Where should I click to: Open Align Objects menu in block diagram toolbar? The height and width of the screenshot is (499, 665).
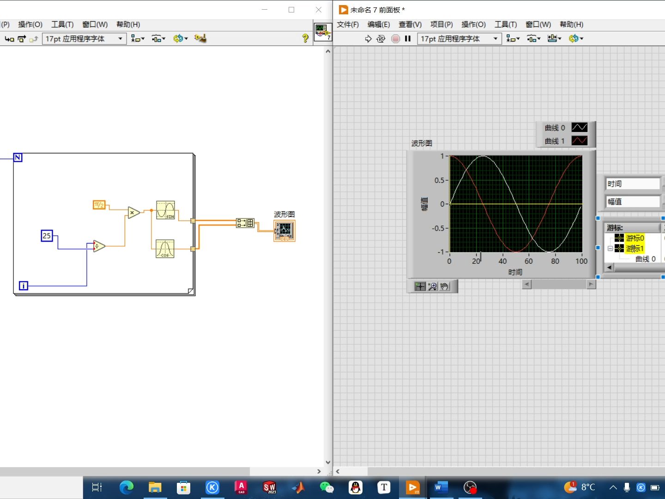(138, 39)
